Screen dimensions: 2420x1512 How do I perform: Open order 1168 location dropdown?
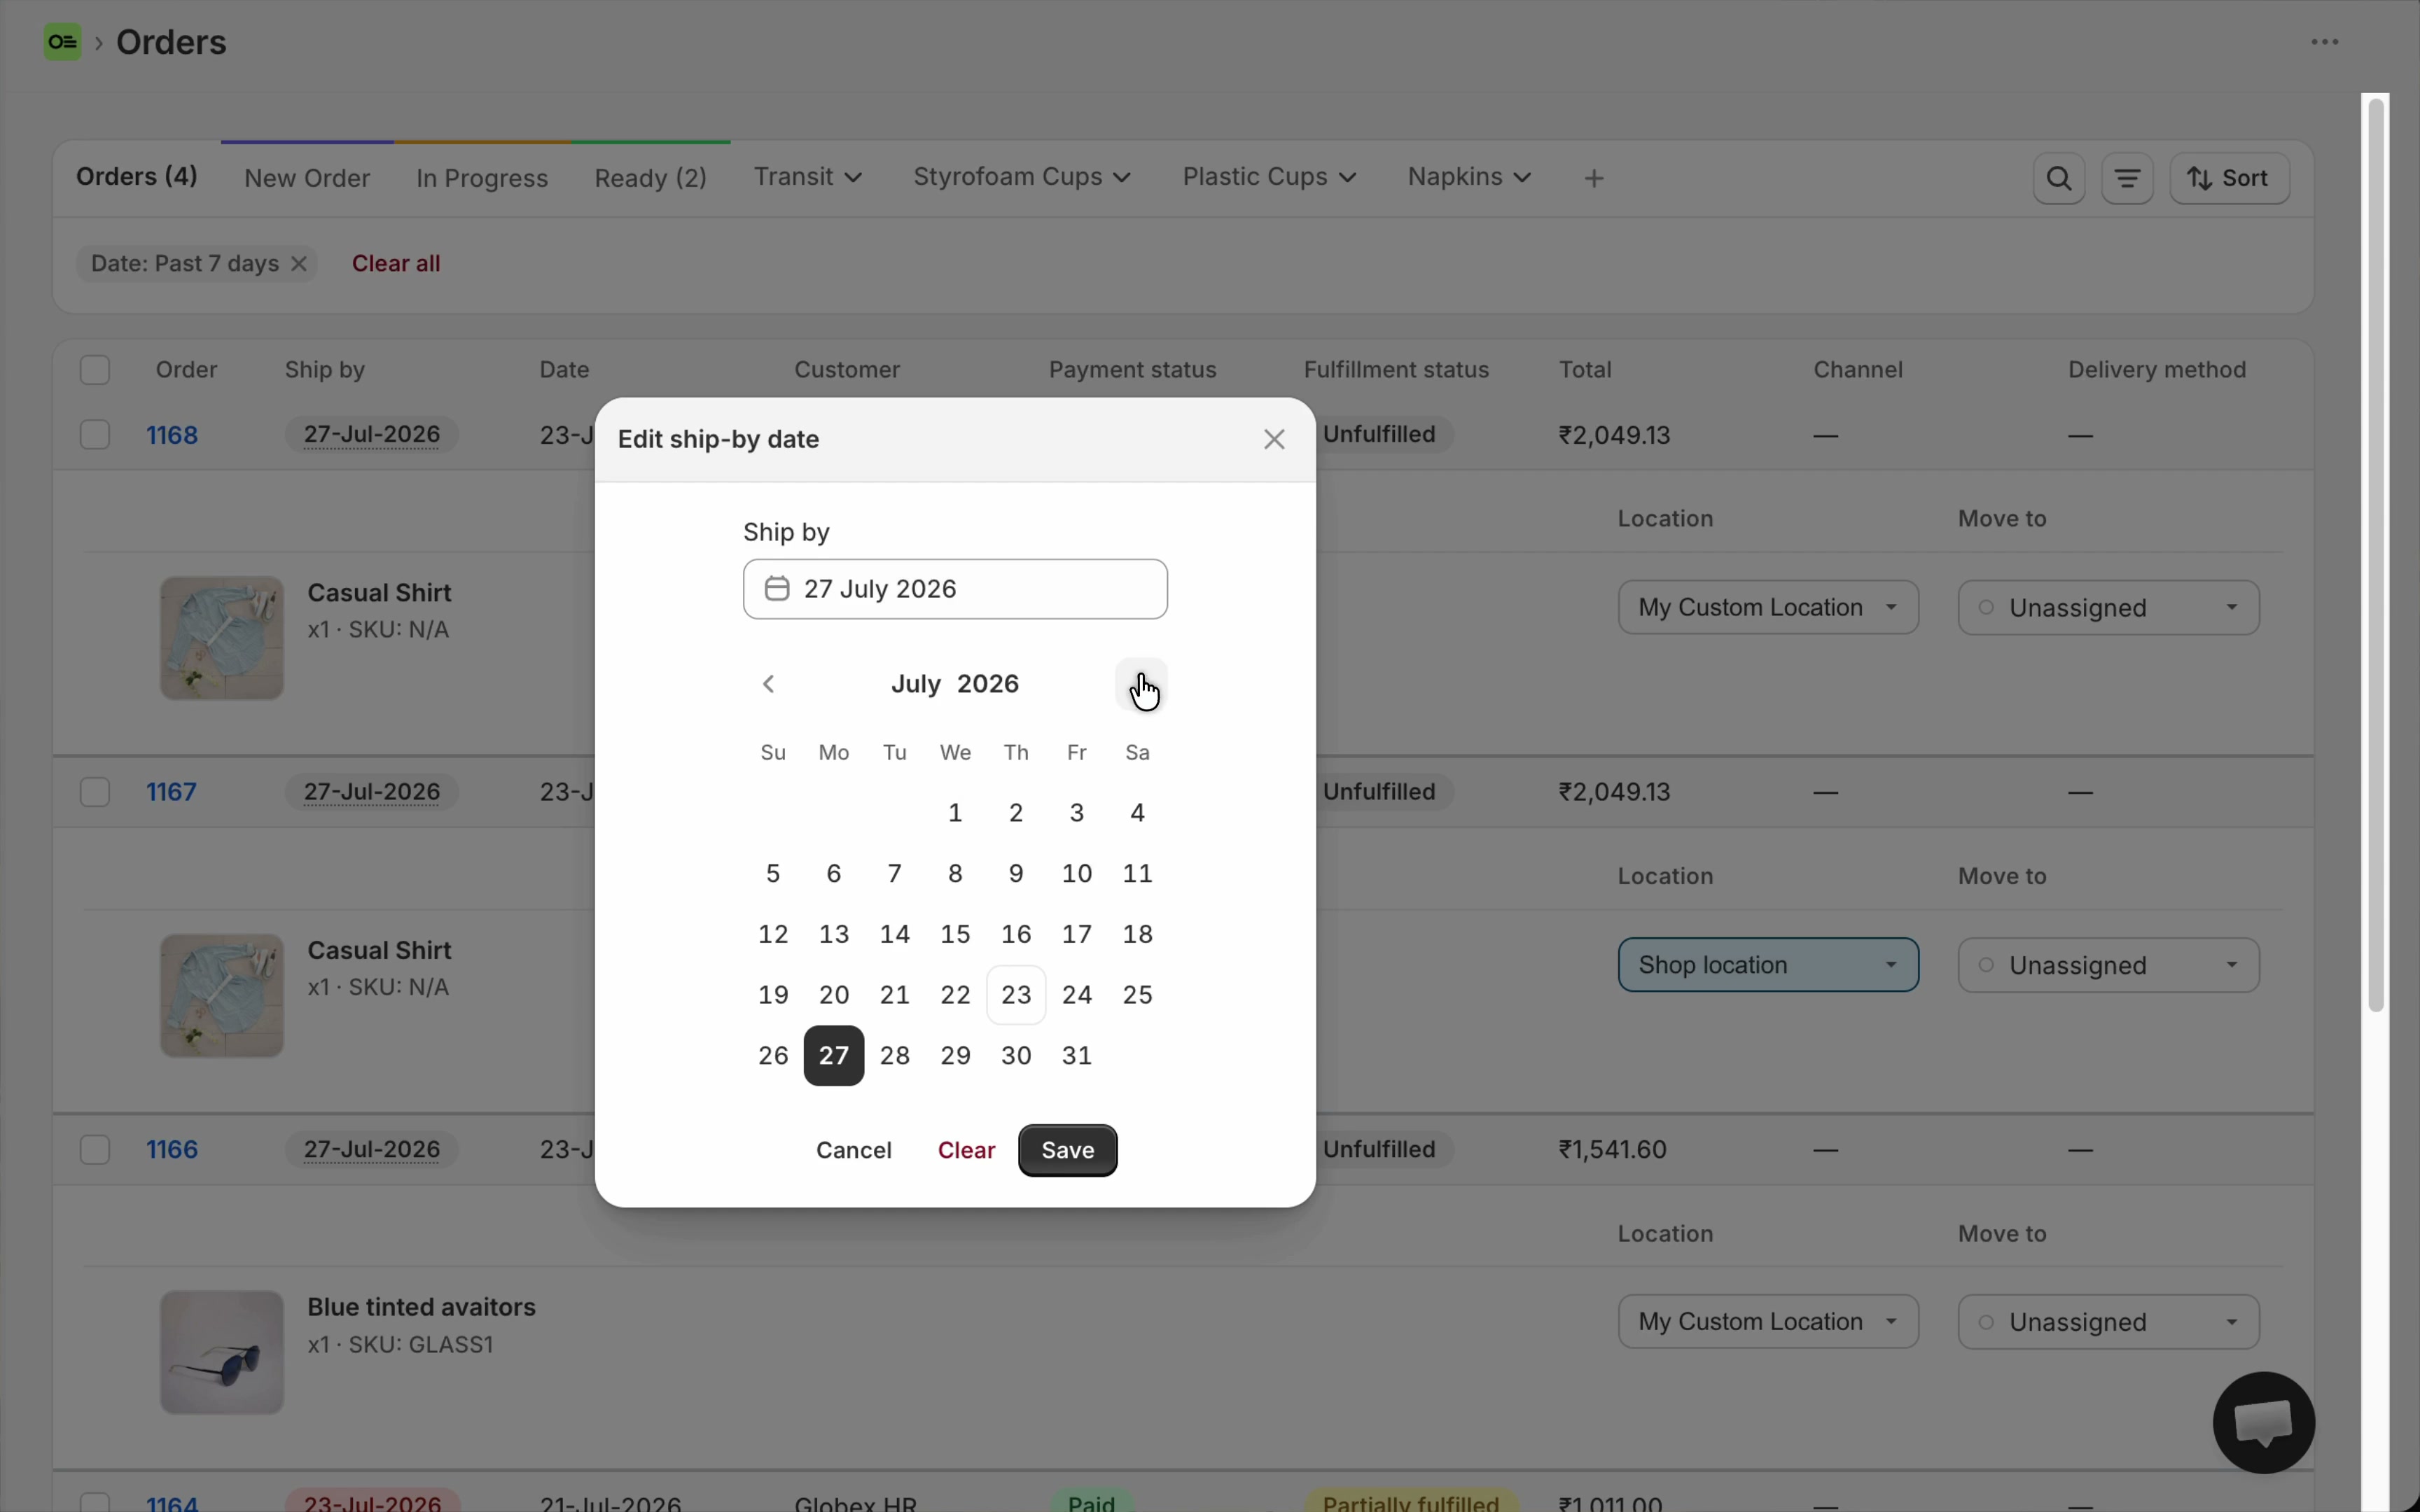(1768, 608)
